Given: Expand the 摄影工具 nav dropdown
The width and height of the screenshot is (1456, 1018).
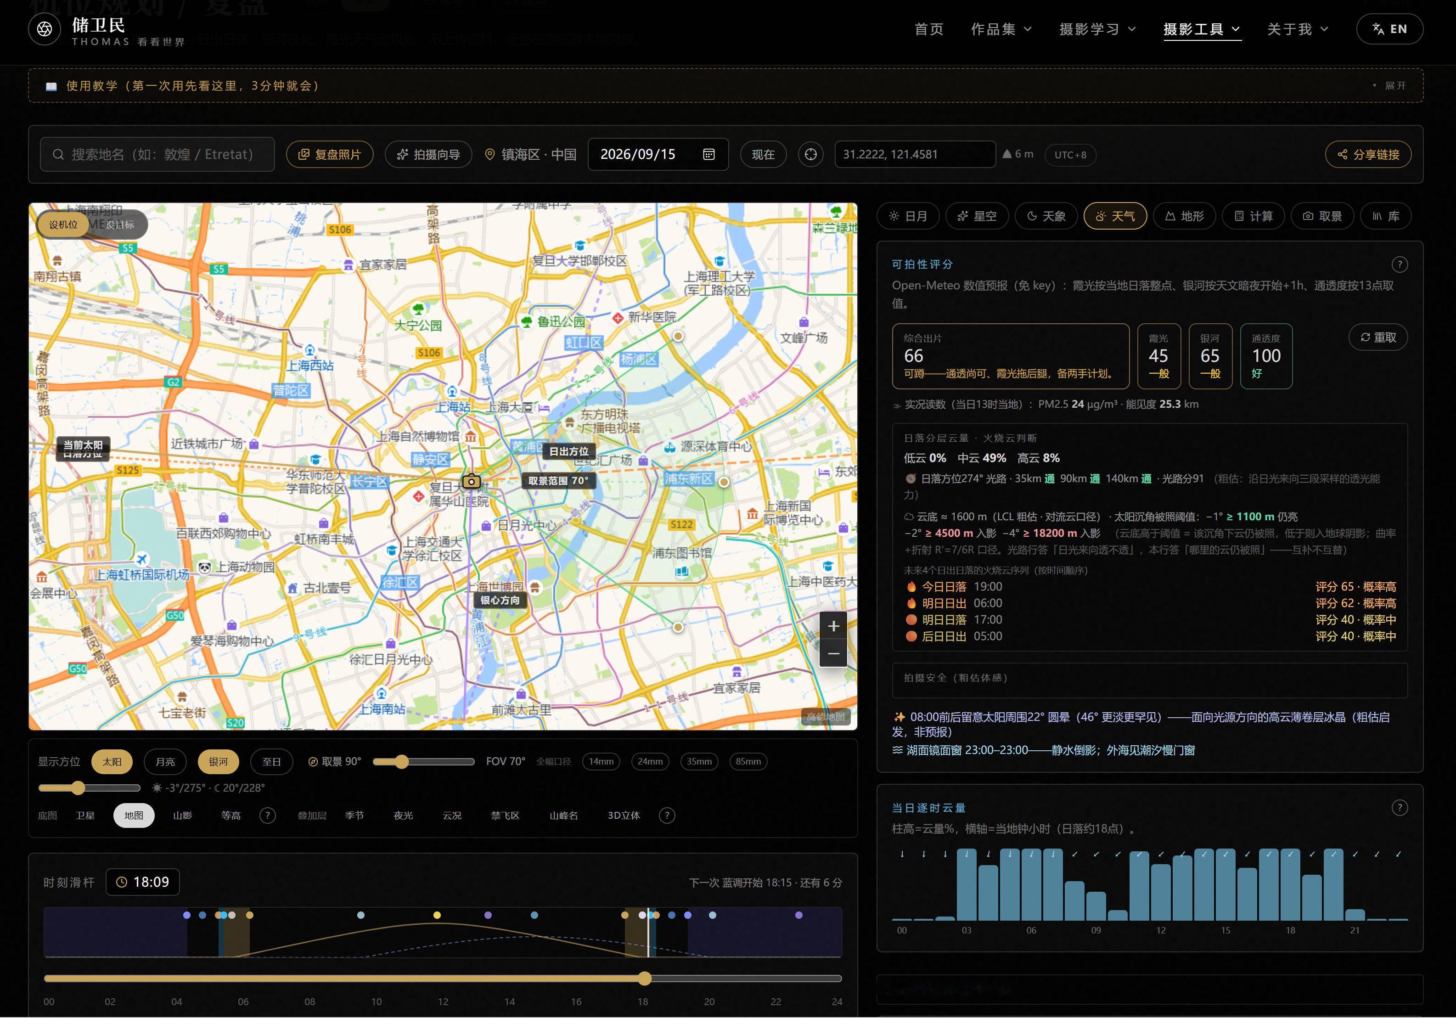Looking at the screenshot, I should click(1202, 29).
